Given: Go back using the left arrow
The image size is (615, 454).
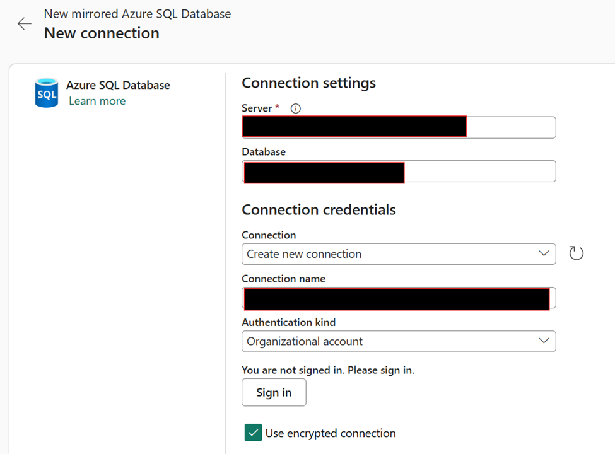Looking at the screenshot, I should (x=25, y=23).
